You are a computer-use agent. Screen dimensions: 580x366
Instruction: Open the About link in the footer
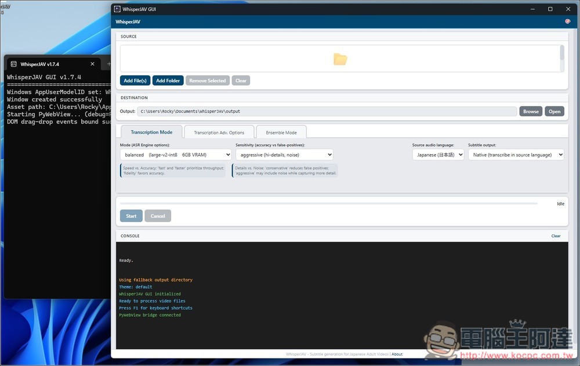tap(397, 354)
